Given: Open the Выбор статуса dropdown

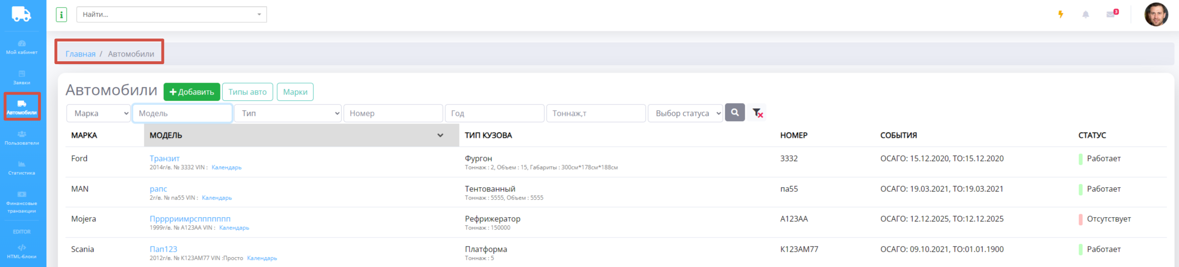Looking at the screenshot, I should 685,113.
